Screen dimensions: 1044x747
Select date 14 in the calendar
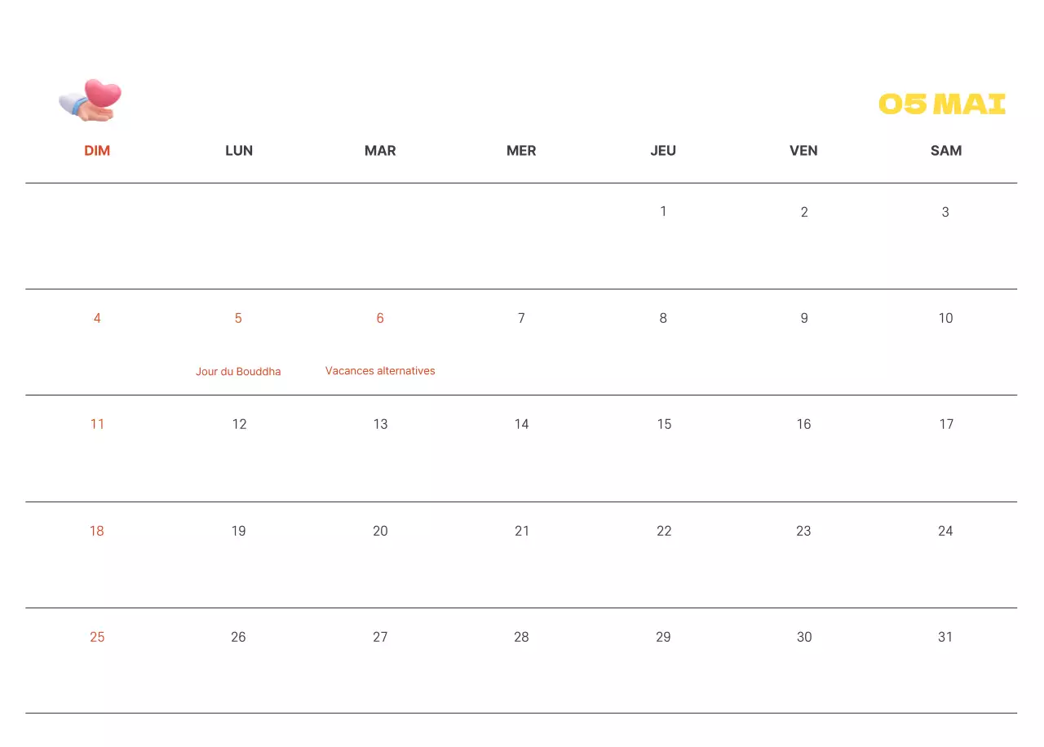(x=521, y=424)
